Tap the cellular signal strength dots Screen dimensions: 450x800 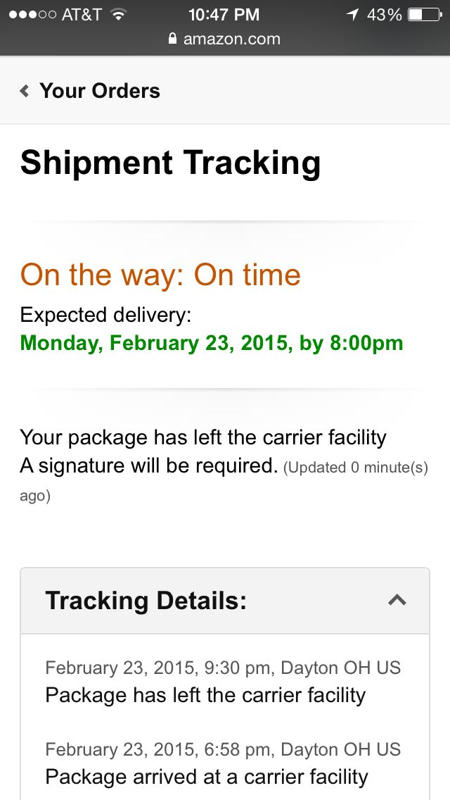pyautogui.click(x=32, y=14)
